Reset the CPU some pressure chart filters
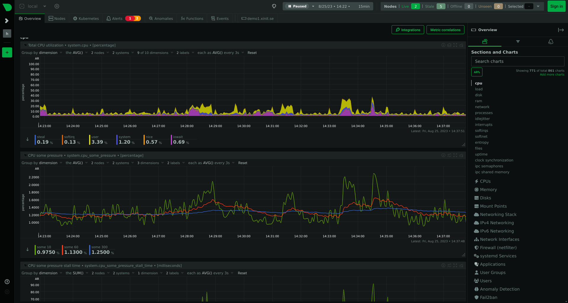The width and height of the screenshot is (568, 303). click(243, 163)
